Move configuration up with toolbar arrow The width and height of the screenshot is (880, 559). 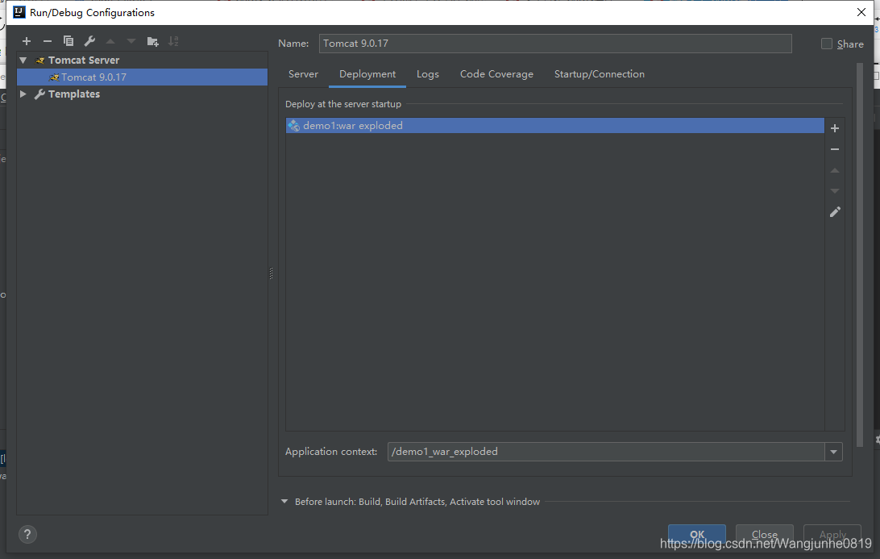(110, 41)
